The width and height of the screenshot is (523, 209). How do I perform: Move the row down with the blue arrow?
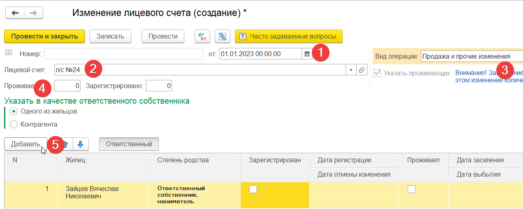(80, 144)
